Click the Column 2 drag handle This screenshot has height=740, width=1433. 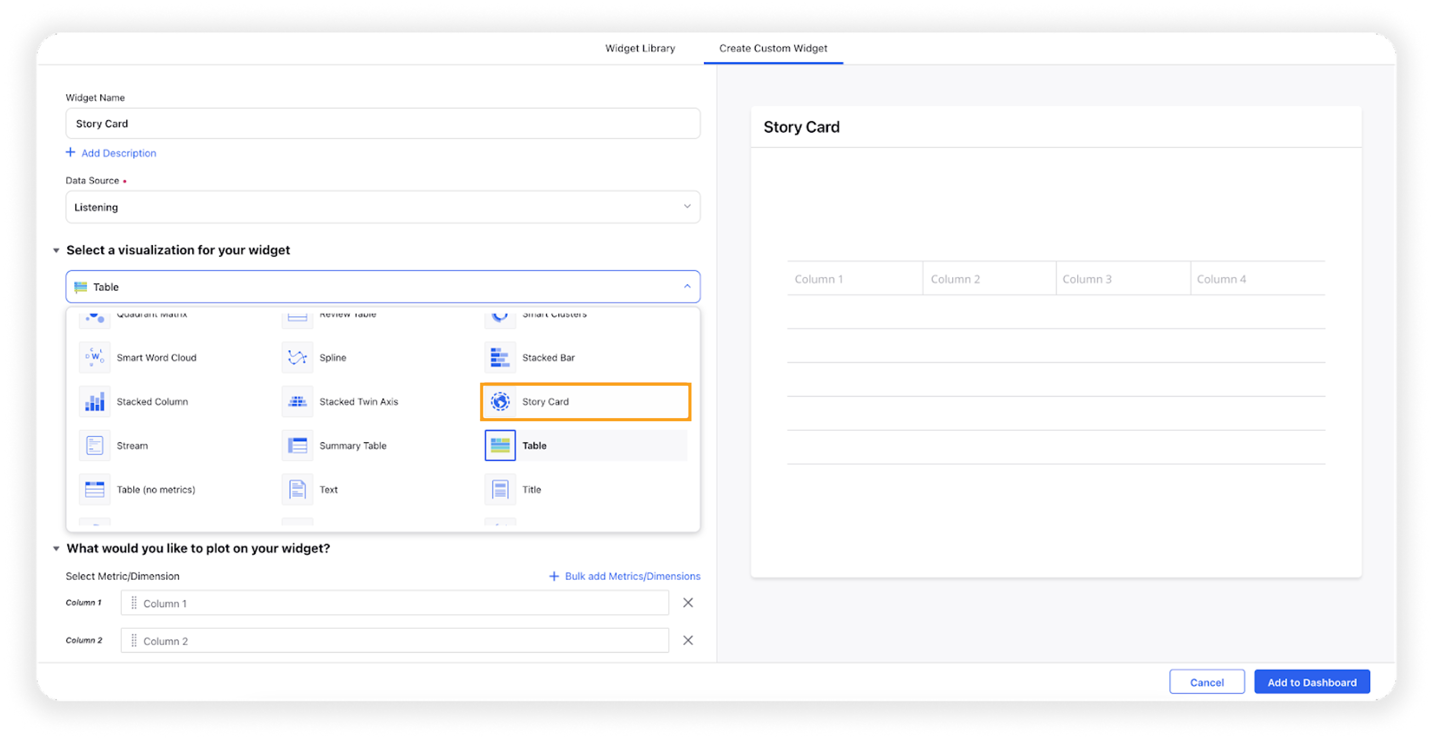coord(134,641)
